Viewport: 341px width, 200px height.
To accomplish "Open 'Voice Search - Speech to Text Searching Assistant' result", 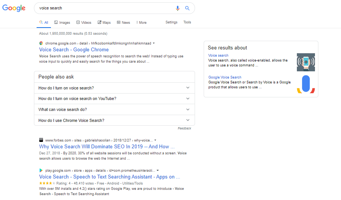I will pos(110,177).
